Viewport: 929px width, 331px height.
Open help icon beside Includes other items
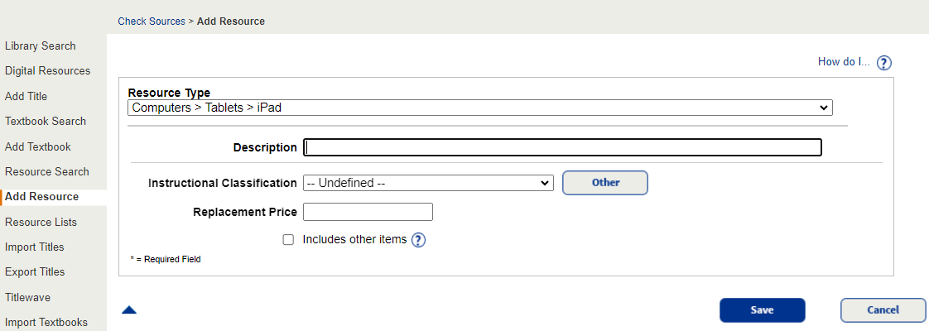click(418, 240)
